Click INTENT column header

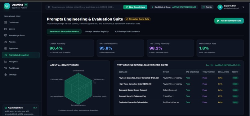click(x=166, y=72)
